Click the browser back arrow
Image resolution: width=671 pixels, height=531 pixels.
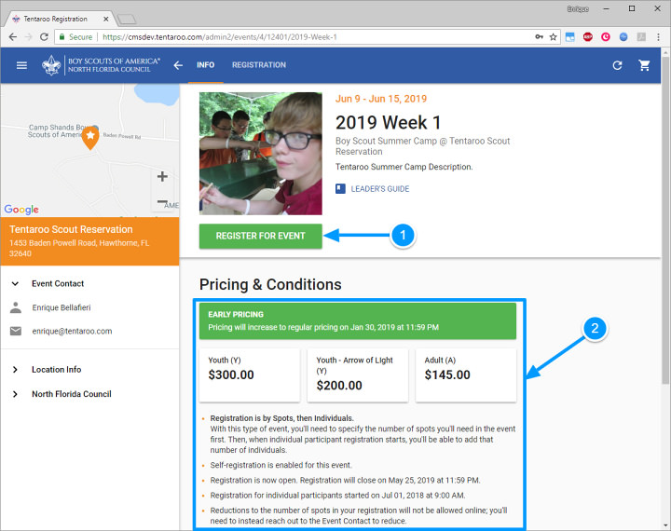(x=13, y=37)
